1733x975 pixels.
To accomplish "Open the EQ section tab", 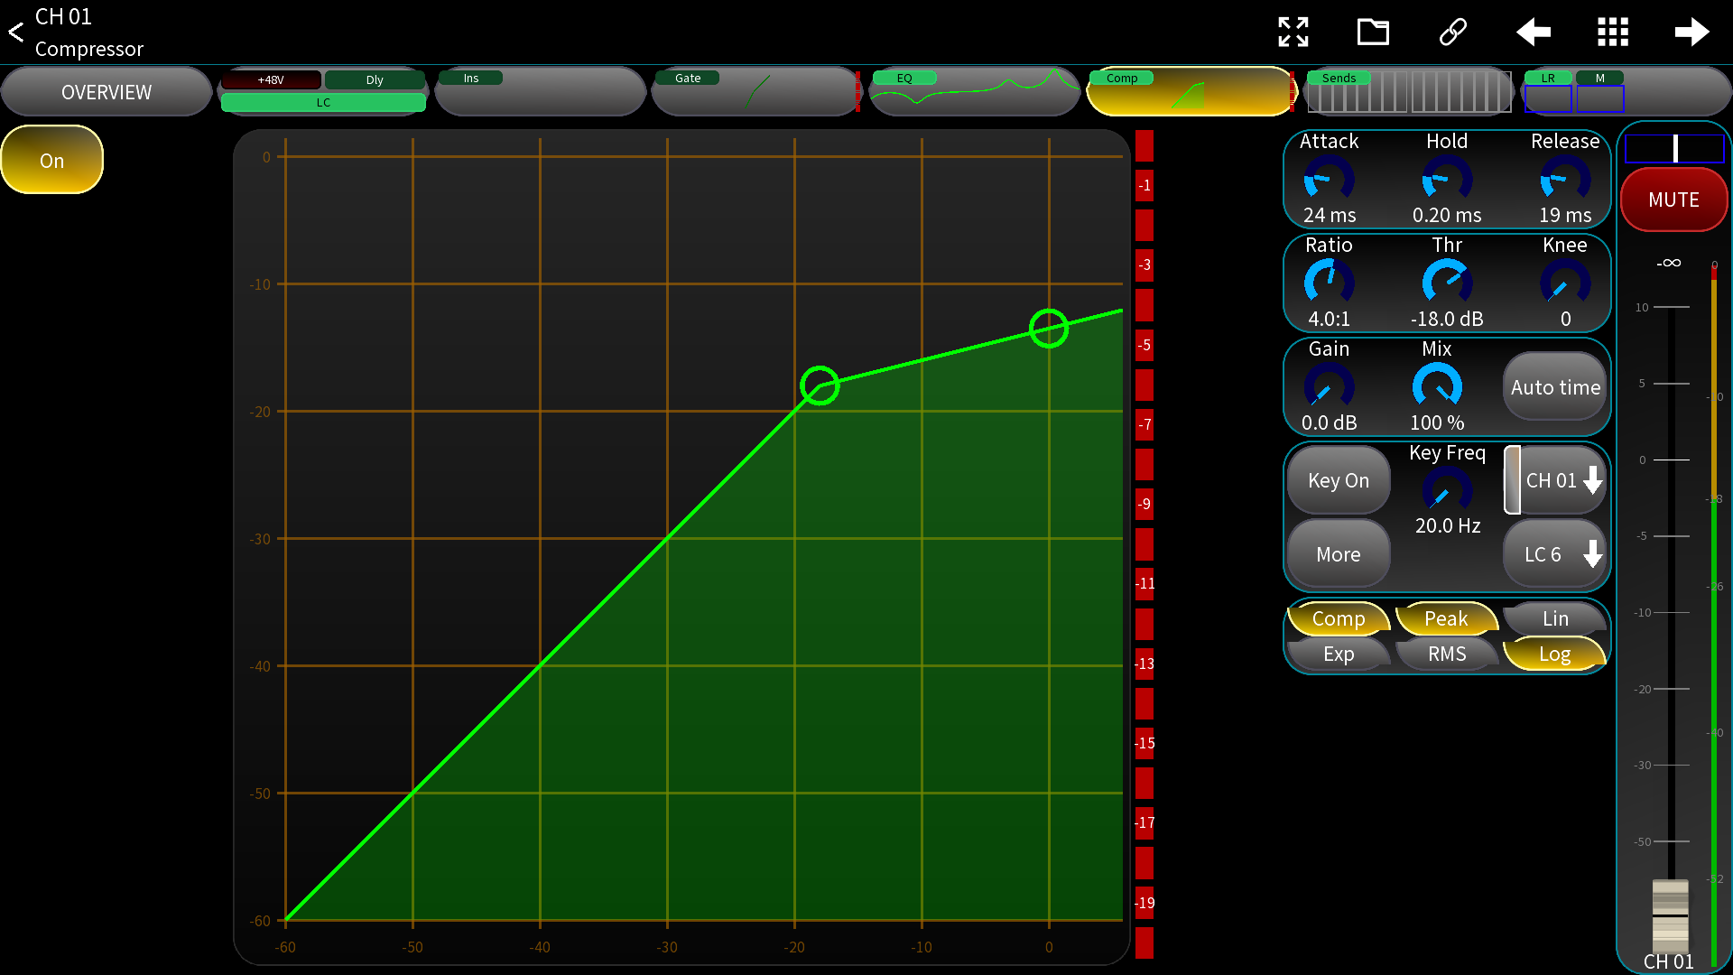I will 975,91.
